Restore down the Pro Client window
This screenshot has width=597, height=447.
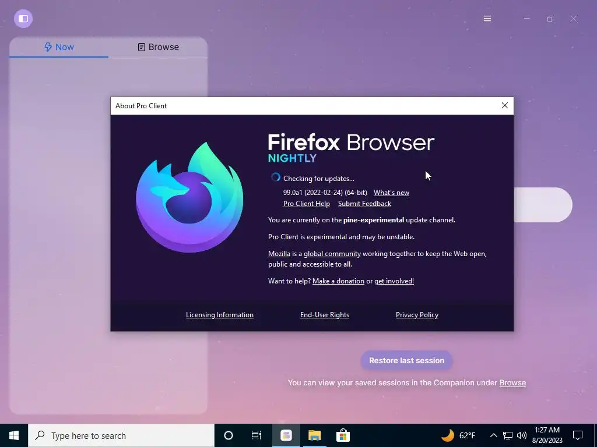tap(550, 19)
